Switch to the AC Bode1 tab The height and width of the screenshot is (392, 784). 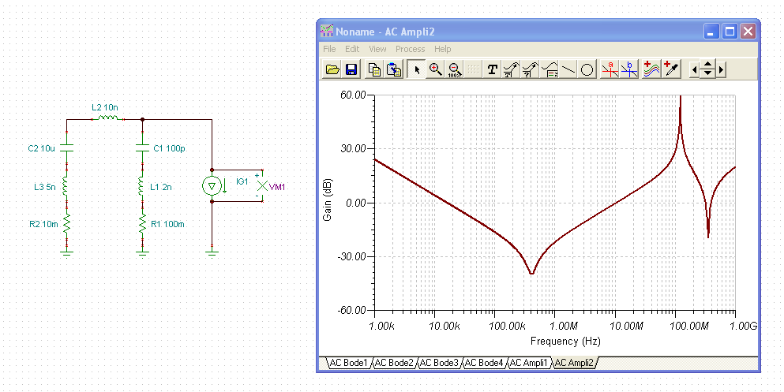(348, 363)
